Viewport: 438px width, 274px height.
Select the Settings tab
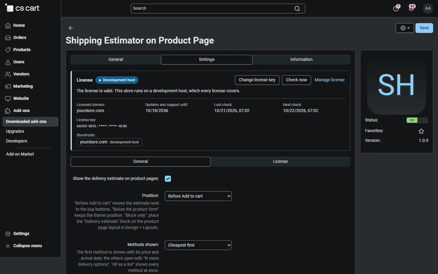pos(207,60)
